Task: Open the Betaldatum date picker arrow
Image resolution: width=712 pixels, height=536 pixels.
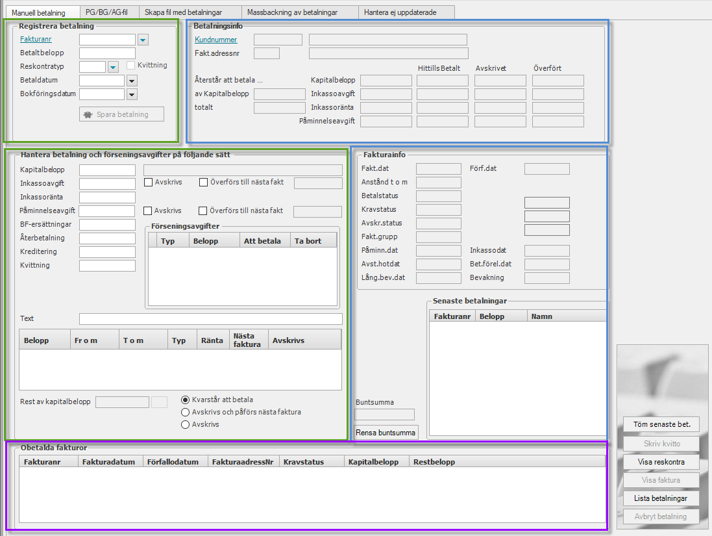Action: (x=132, y=81)
